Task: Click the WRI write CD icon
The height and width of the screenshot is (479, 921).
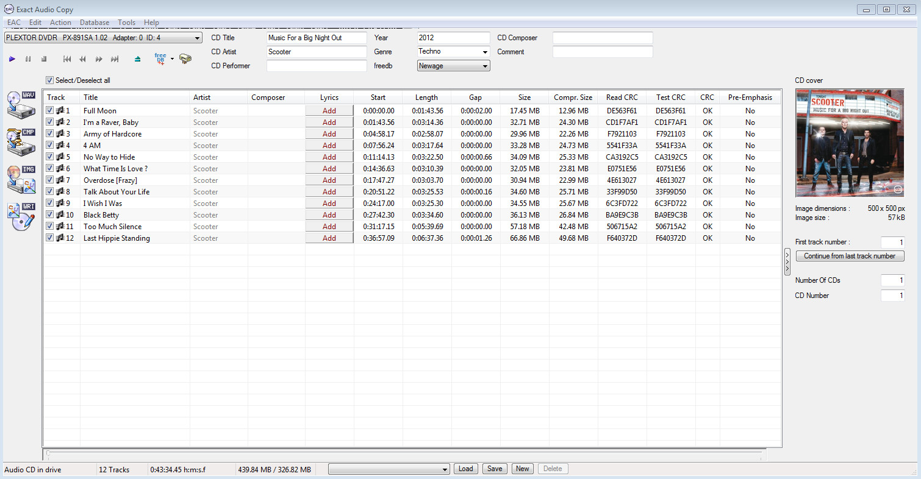Action: (21, 216)
